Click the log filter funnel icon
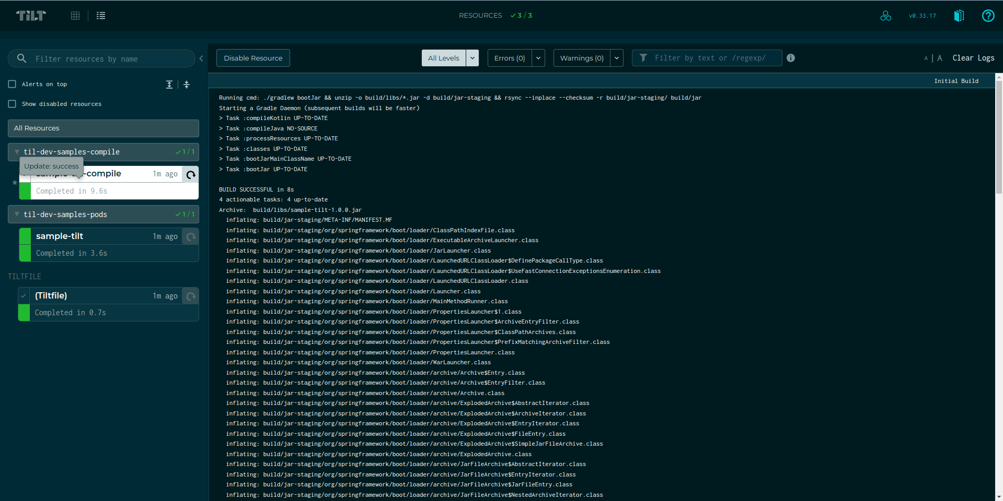 click(x=643, y=58)
